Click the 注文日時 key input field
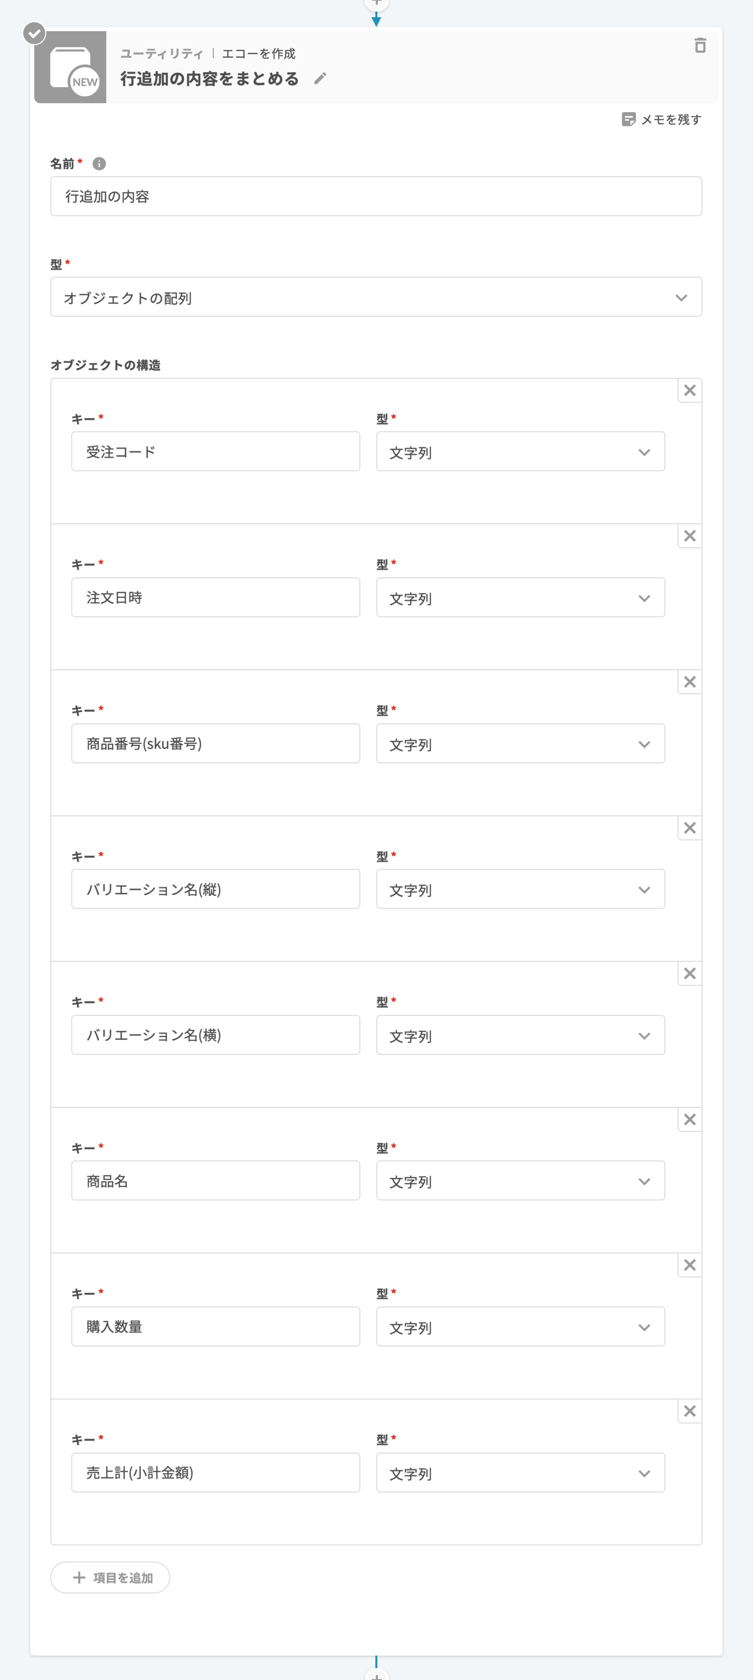 [x=216, y=597]
